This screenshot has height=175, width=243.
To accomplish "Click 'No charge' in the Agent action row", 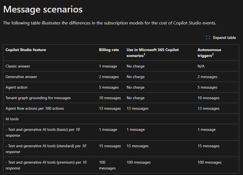I will pos(135,87).
